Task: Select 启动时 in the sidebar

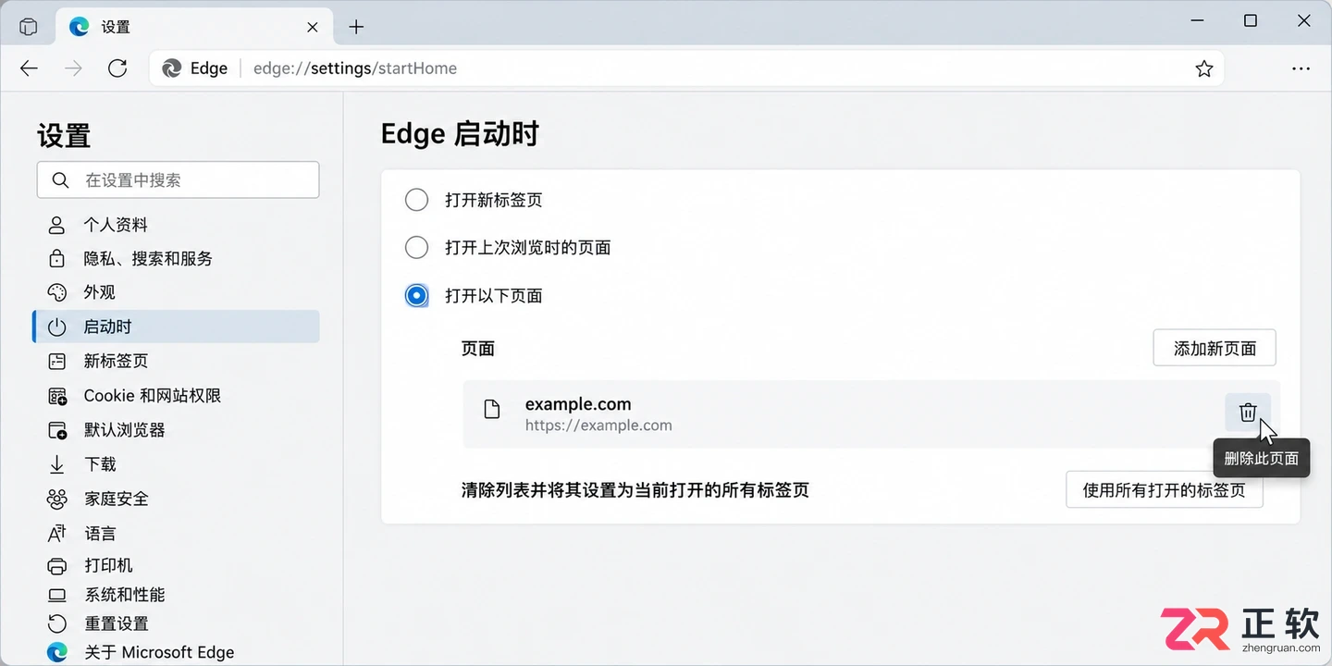Action: 176,327
